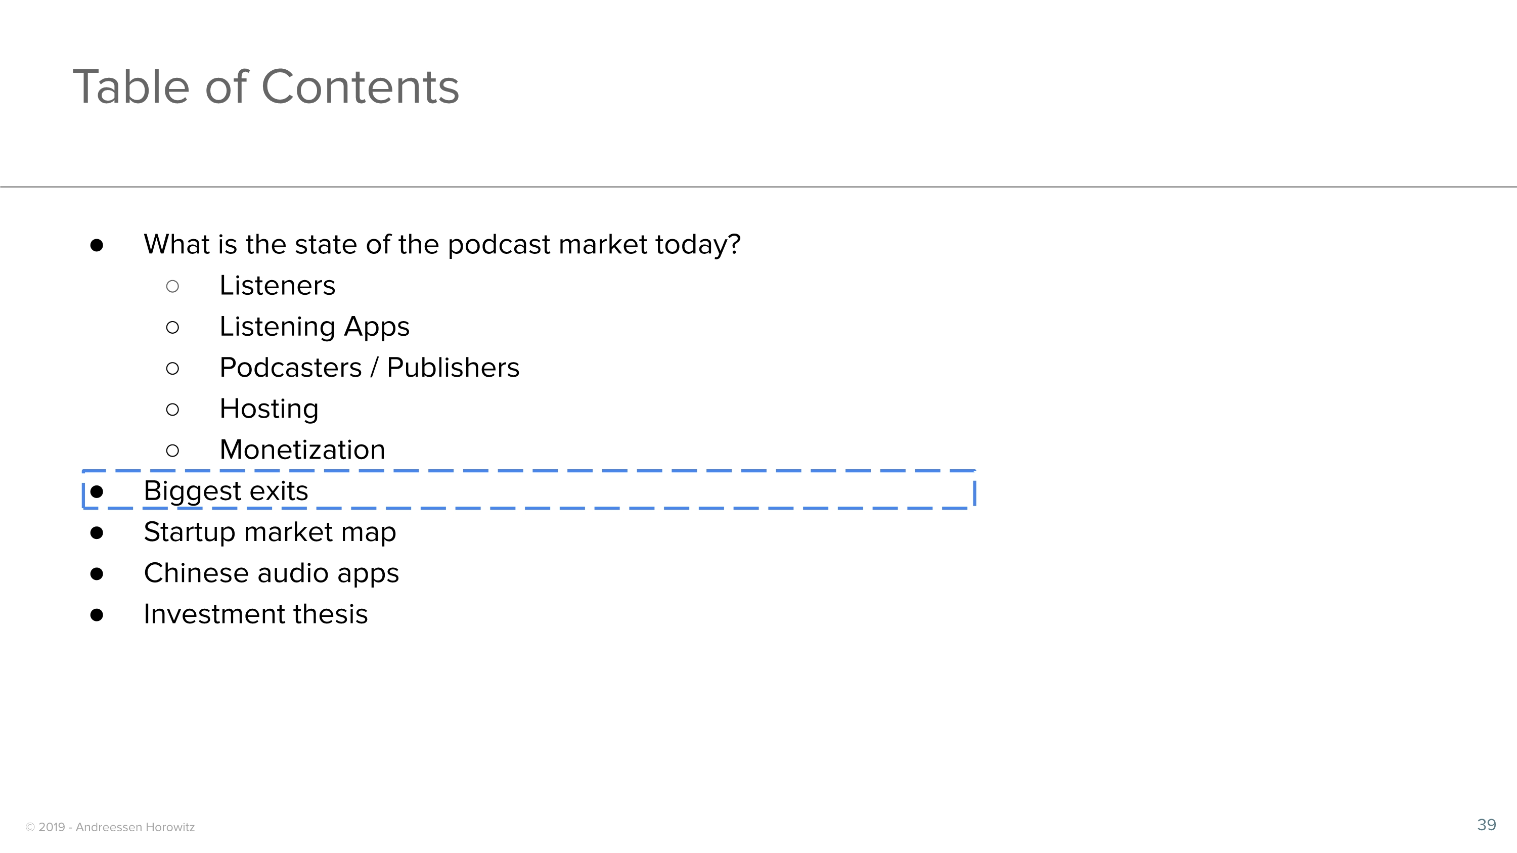Click the 'Table of Contents' slide title
Viewport: 1517px width, 853px height.
pyautogui.click(x=265, y=87)
